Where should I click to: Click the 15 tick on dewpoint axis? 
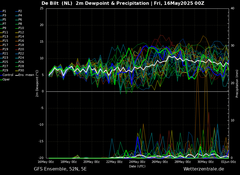pos(42,42)
